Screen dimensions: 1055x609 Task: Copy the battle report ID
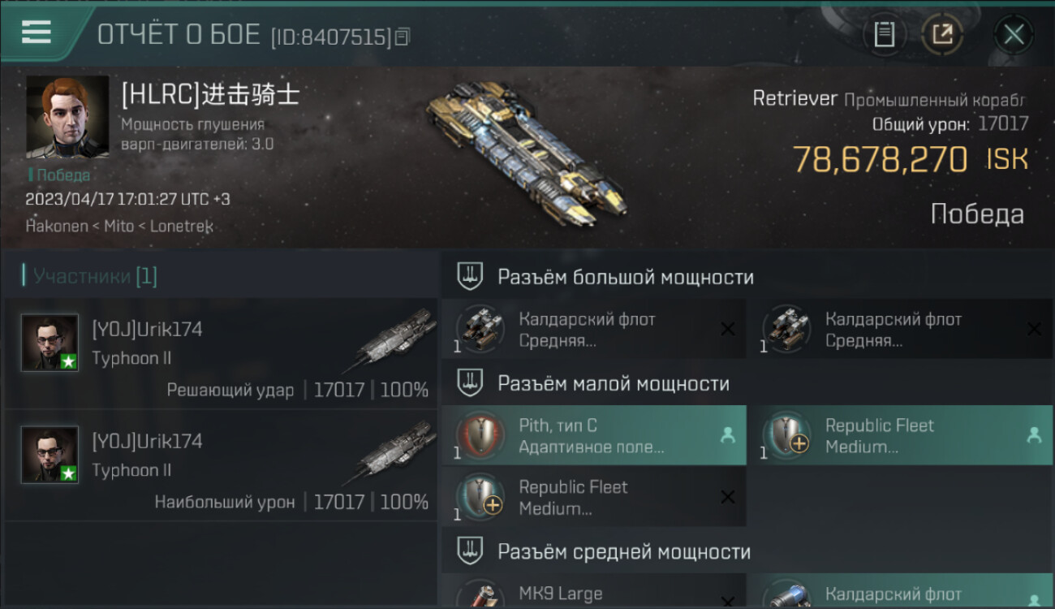pos(403,37)
